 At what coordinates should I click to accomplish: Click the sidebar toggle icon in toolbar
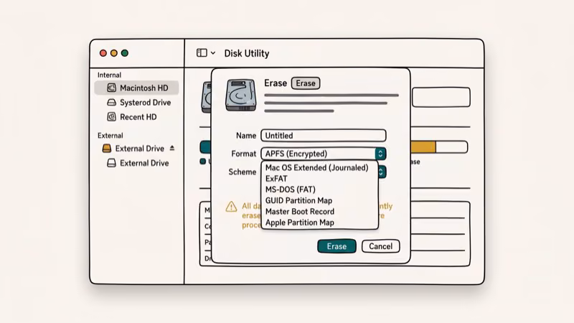pyautogui.click(x=202, y=53)
